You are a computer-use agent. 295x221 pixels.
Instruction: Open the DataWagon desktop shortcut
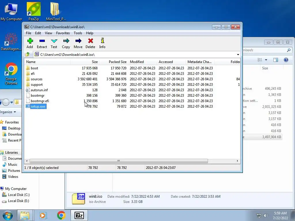[11, 42]
